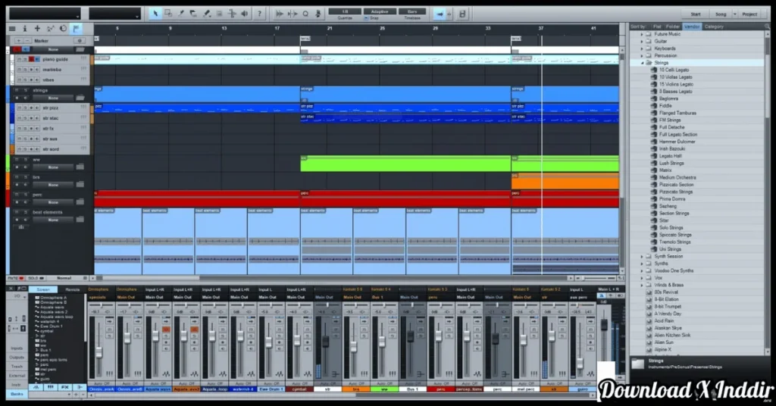Click the add marker plus button

(19, 41)
